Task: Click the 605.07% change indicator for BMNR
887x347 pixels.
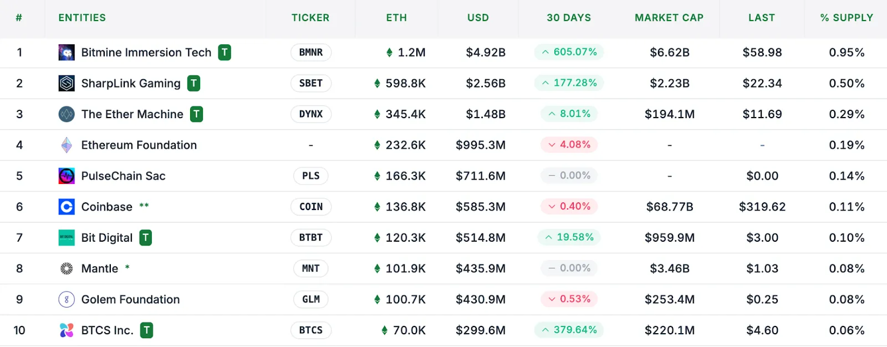Action: [568, 52]
